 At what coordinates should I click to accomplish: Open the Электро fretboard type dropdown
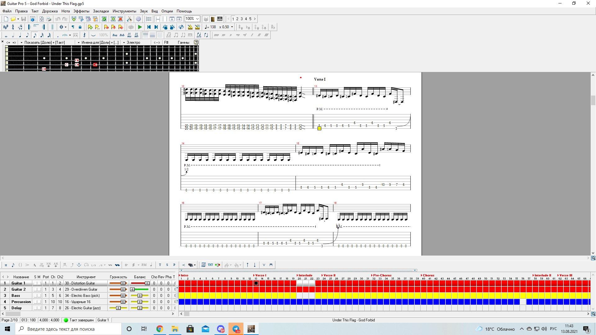(x=124, y=42)
